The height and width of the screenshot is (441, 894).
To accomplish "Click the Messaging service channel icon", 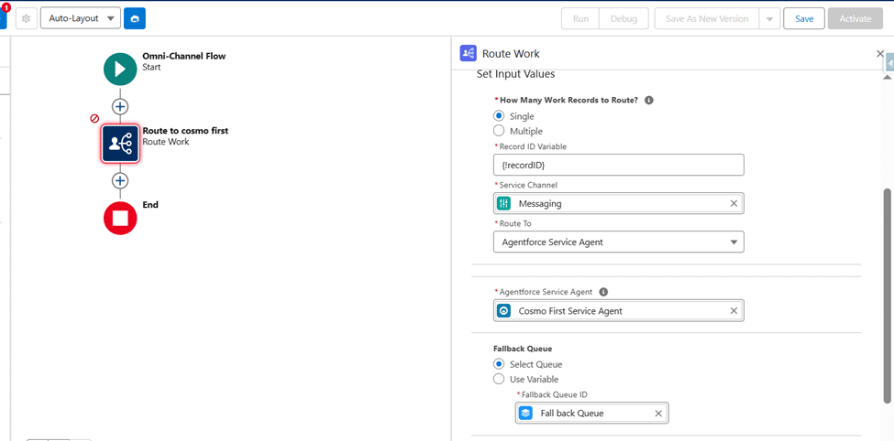I will tap(504, 203).
